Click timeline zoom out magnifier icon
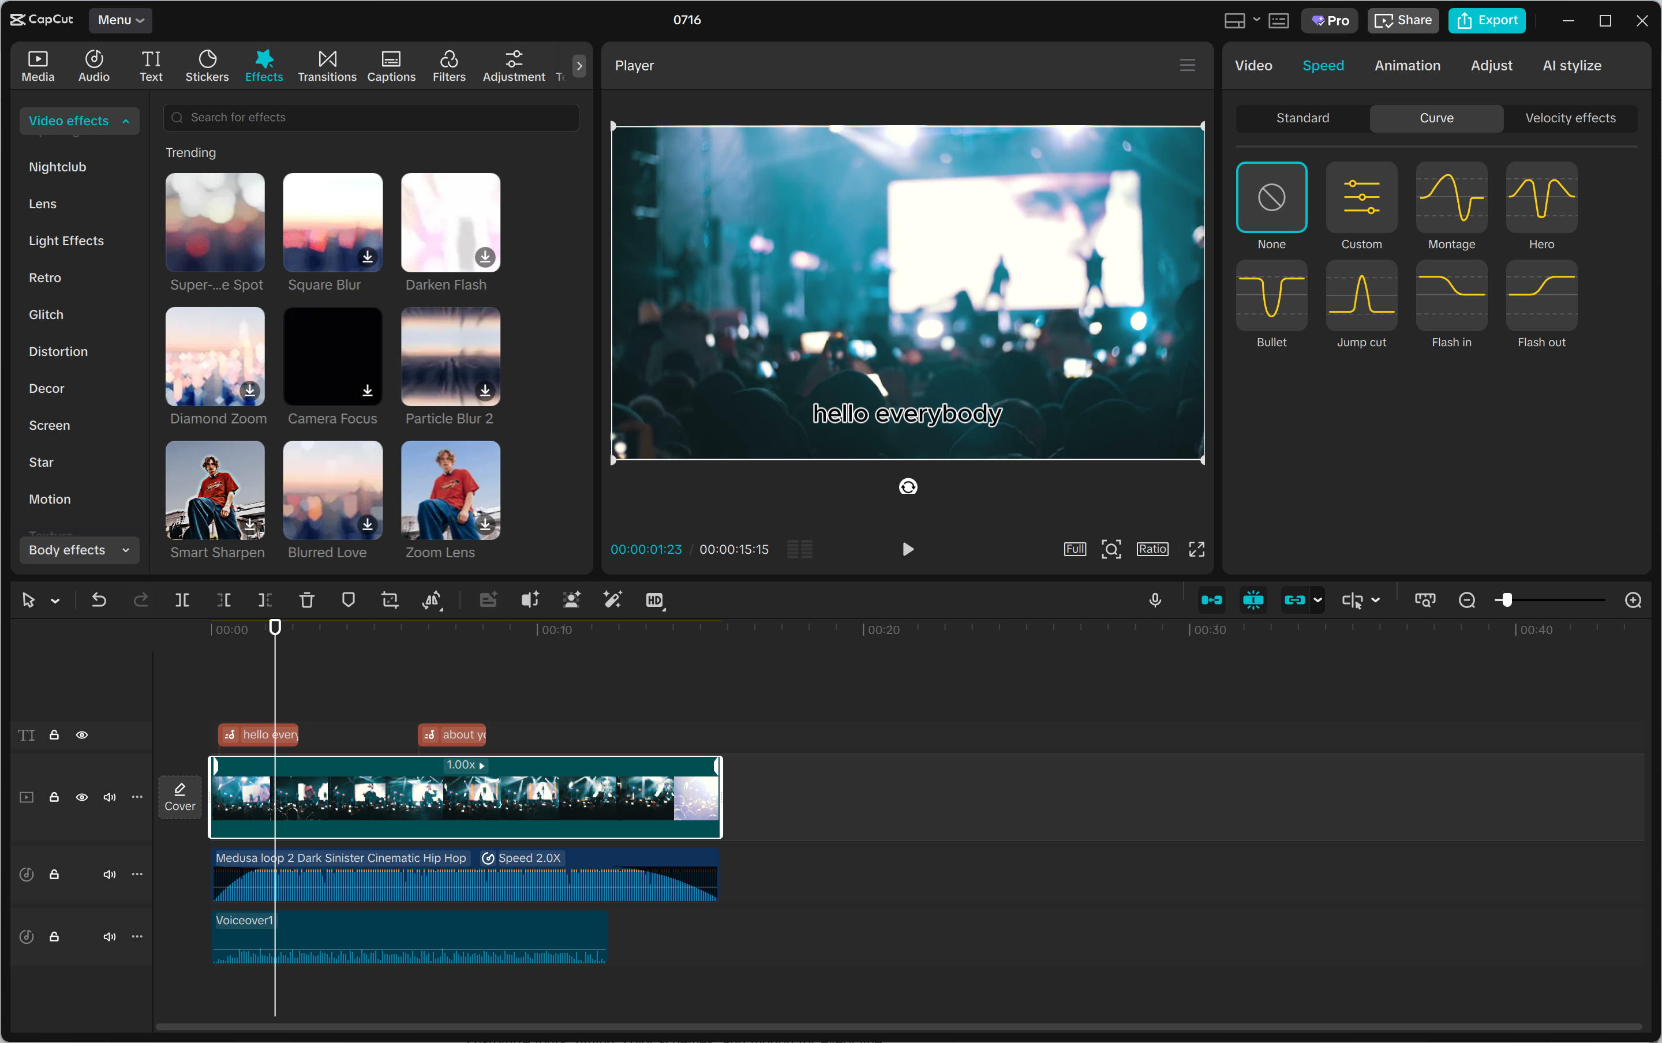 [1467, 600]
